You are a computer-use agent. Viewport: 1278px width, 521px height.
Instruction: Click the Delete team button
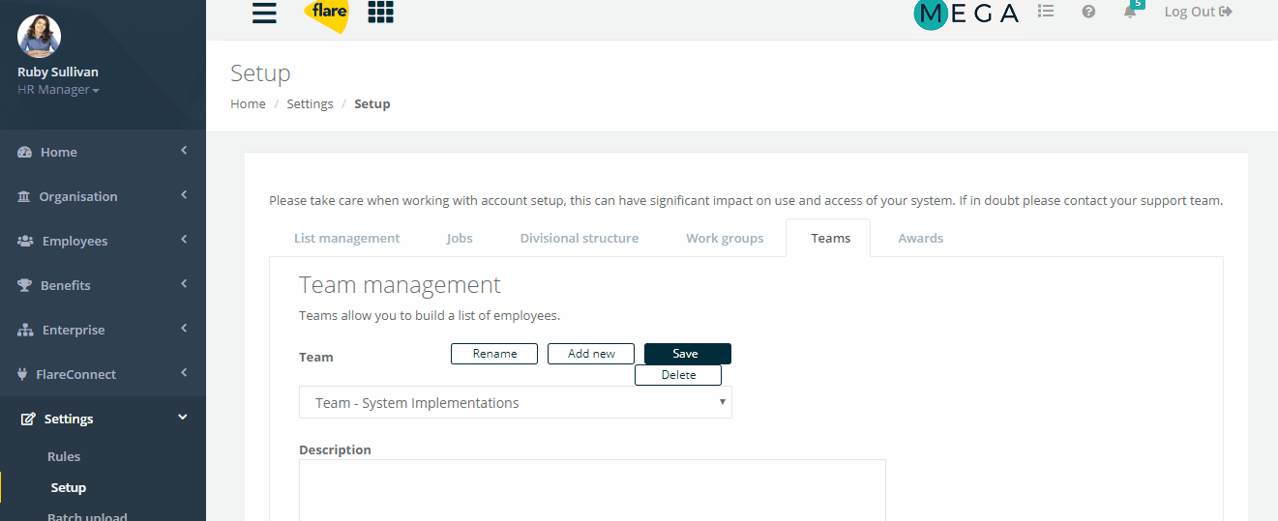click(678, 375)
